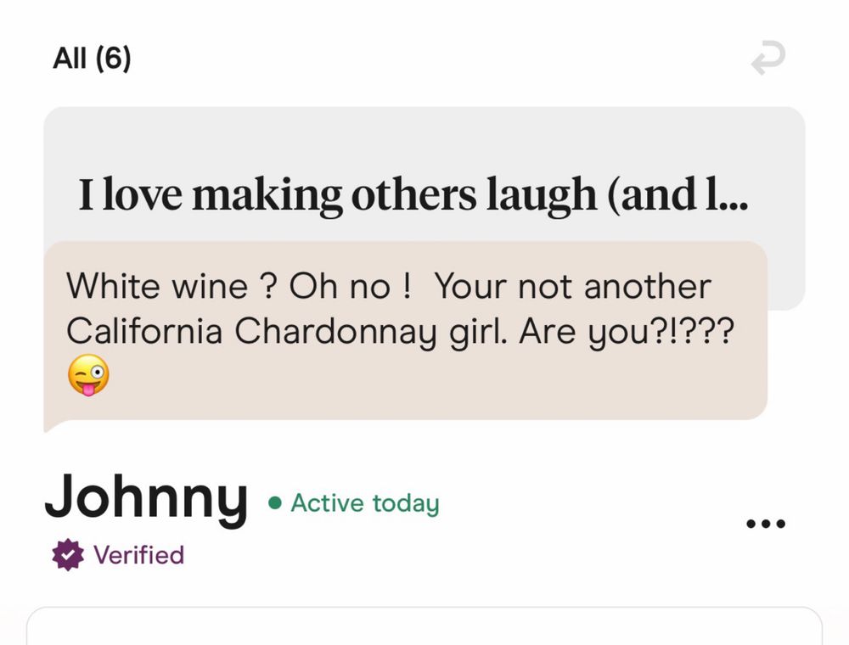Open Johnny's profile by tapping his name
The width and height of the screenshot is (849, 645).
click(146, 500)
